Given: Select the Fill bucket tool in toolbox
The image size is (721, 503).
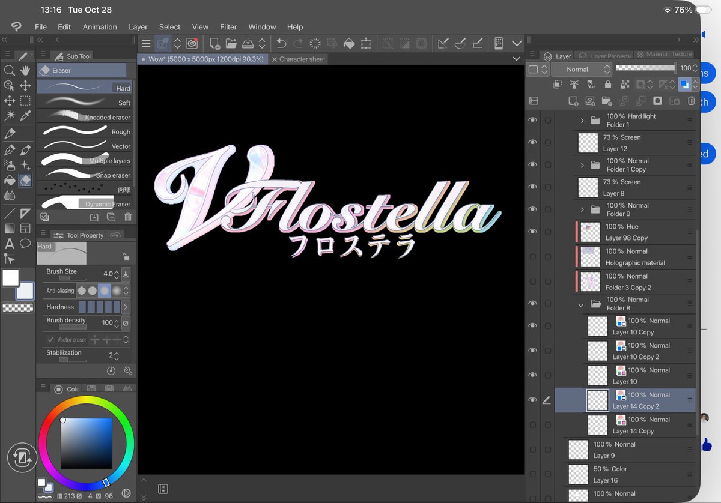Looking at the screenshot, I should [10, 180].
